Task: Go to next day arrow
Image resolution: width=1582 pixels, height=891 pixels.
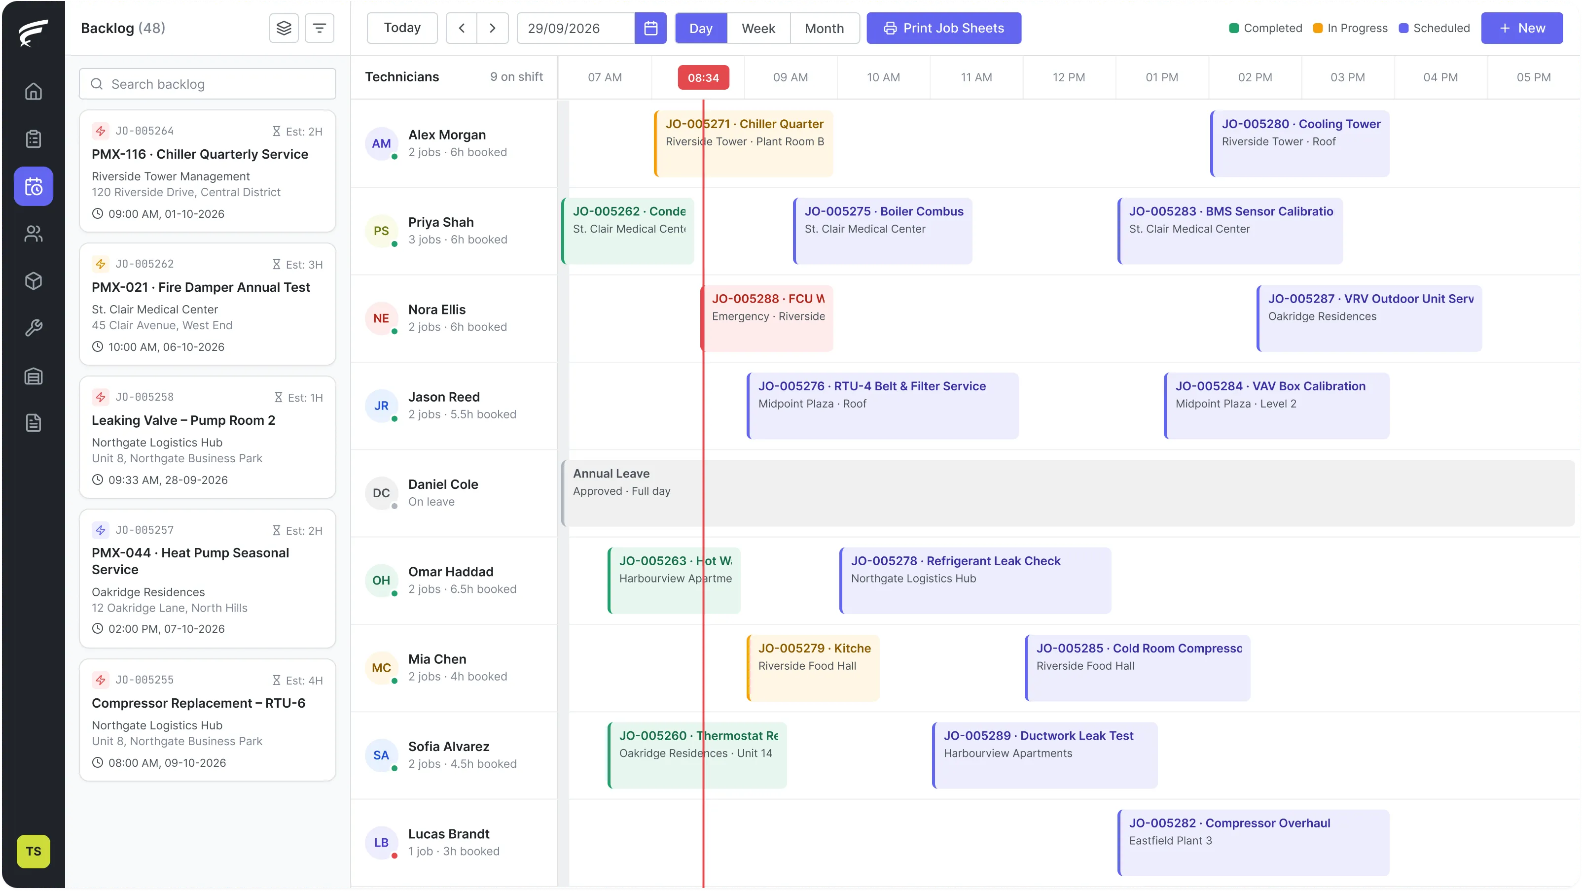Action: coord(493,28)
